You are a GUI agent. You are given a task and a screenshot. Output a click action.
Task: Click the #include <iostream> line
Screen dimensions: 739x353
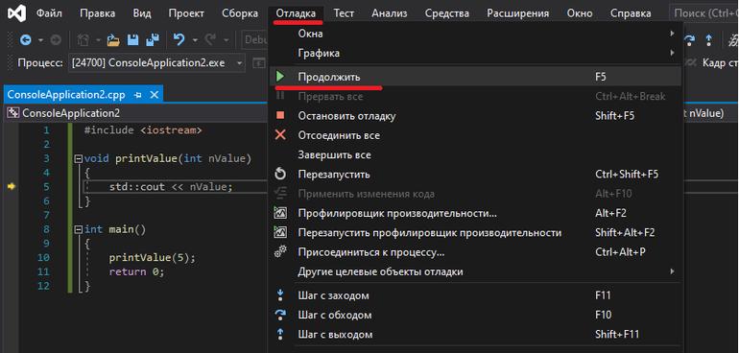click(143, 130)
